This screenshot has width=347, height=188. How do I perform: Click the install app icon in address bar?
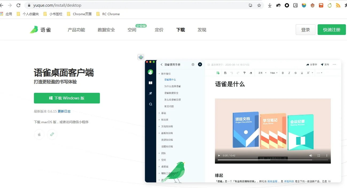coord(251,5)
